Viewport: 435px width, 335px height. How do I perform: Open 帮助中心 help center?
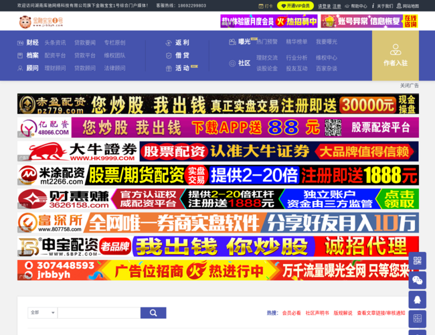click(356, 6)
